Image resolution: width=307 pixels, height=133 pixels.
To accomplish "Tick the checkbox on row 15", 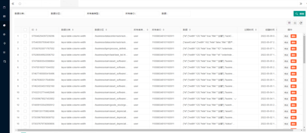I will (25, 124).
